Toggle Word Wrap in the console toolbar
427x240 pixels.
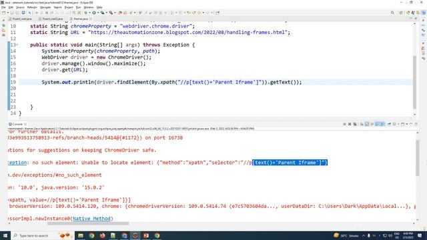click(x=372, y=124)
